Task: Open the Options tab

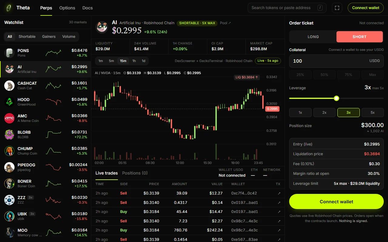Action: tap(67, 8)
